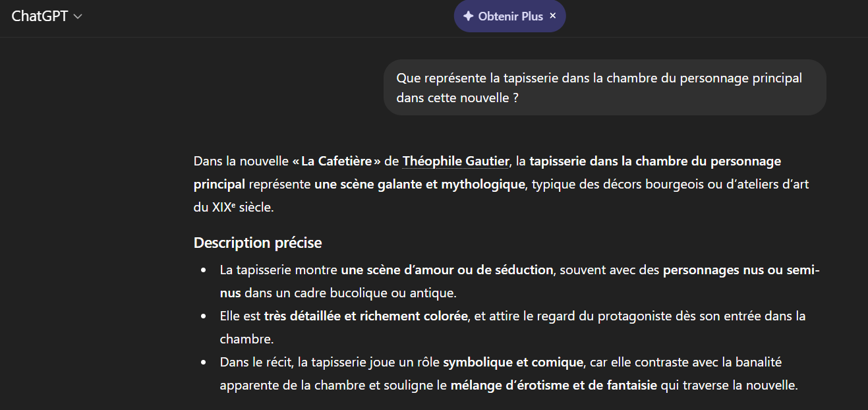Click the sparkle icon in Obtenir Plus
Screen dimensions: 868x410
pyautogui.click(x=468, y=16)
